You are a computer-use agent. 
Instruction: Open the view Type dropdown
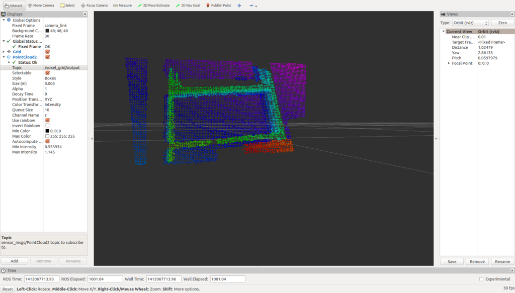pos(470,23)
